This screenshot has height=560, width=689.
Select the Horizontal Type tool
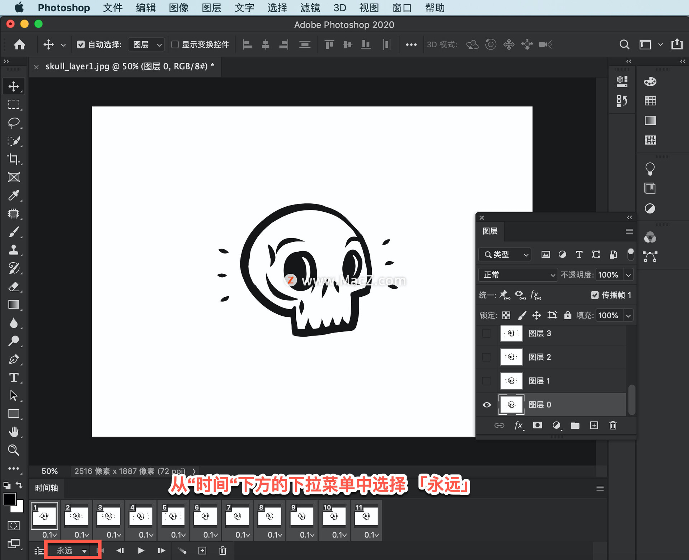point(14,378)
